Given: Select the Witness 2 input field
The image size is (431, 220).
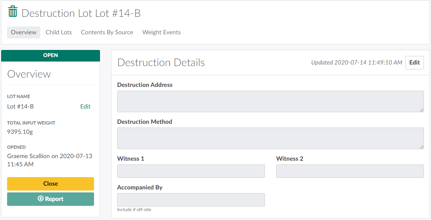Looking at the screenshot, I should pyautogui.click(x=350, y=171).
